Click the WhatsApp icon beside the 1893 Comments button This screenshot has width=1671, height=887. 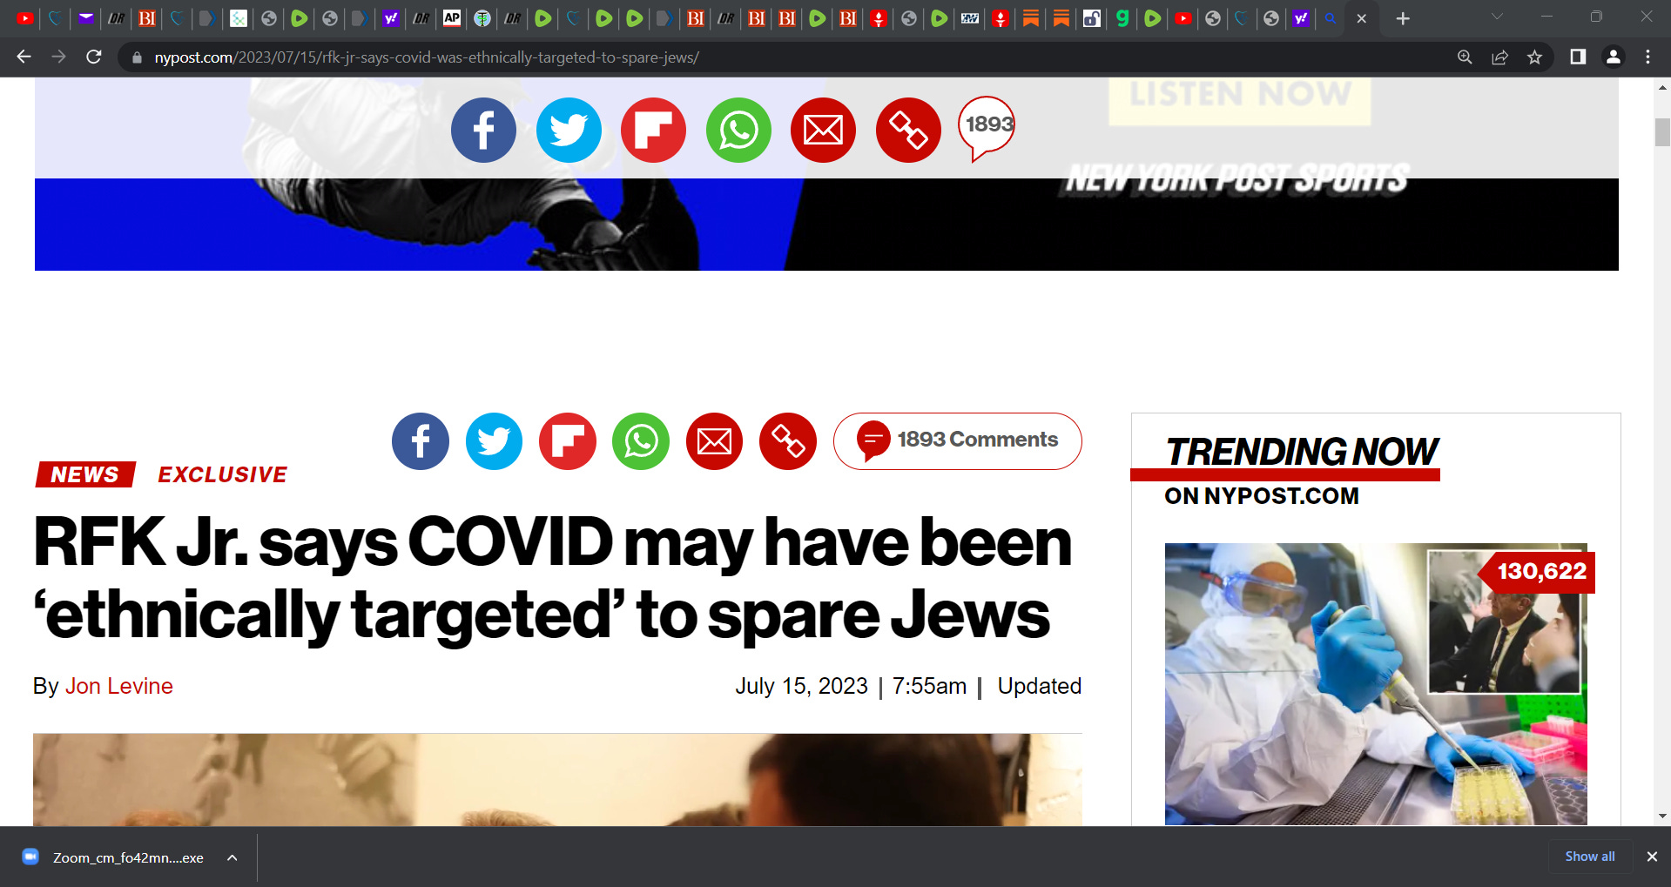[x=641, y=441]
